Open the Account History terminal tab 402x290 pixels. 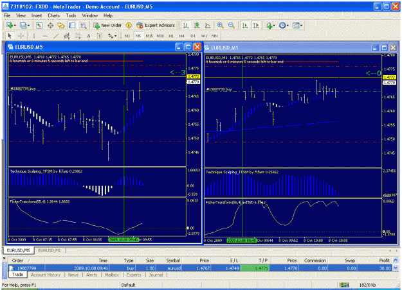tap(46, 275)
